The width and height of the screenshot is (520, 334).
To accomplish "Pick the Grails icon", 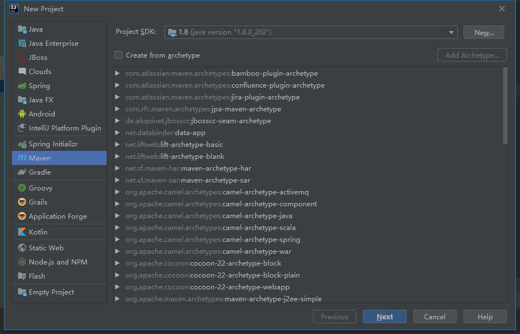I will pos(22,202).
